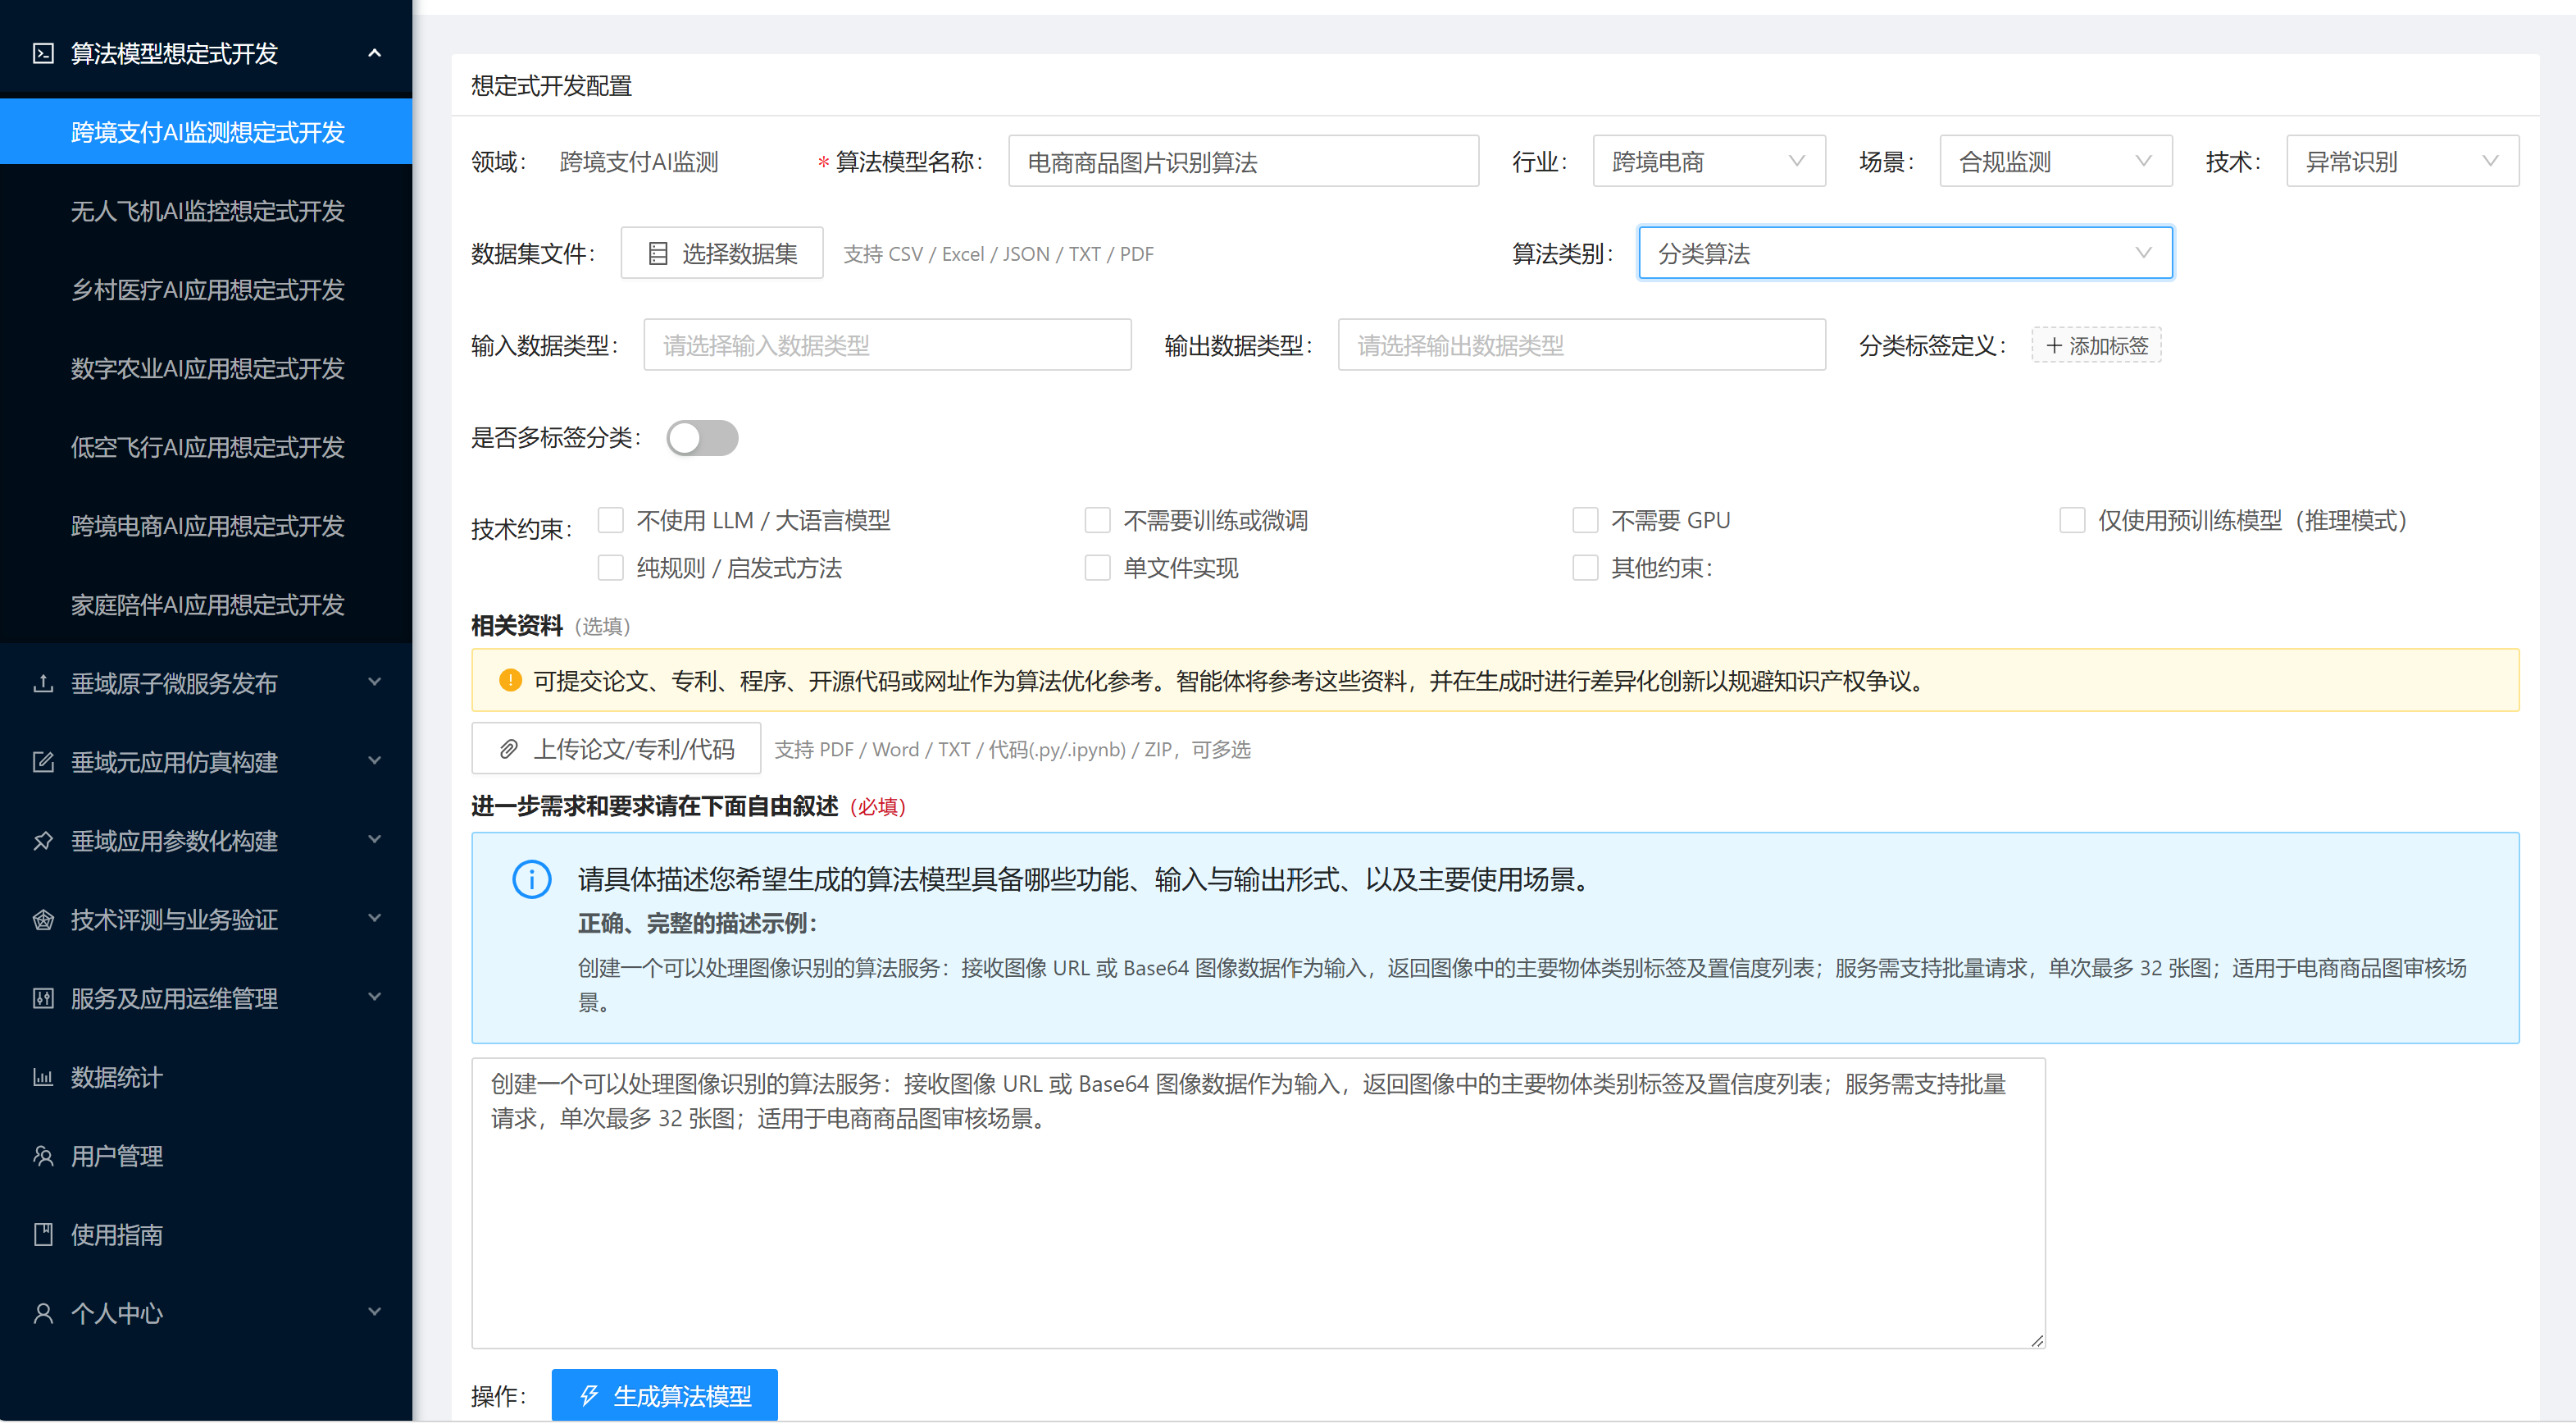
Task: Check 不需要训练或微调 option
Action: click(1098, 520)
